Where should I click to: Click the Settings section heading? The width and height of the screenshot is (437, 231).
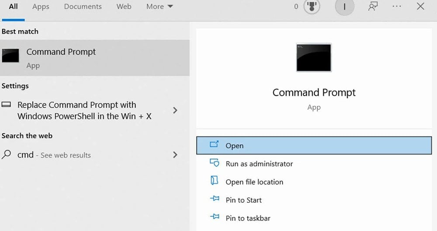click(x=15, y=86)
